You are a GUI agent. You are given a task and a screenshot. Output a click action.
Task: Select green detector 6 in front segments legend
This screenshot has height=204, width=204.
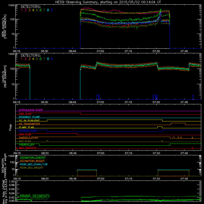tap(41, 10)
